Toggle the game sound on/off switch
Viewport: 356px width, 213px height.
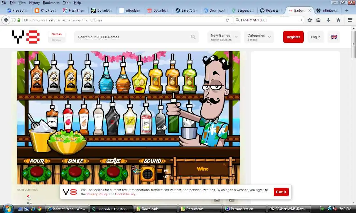click(160, 174)
